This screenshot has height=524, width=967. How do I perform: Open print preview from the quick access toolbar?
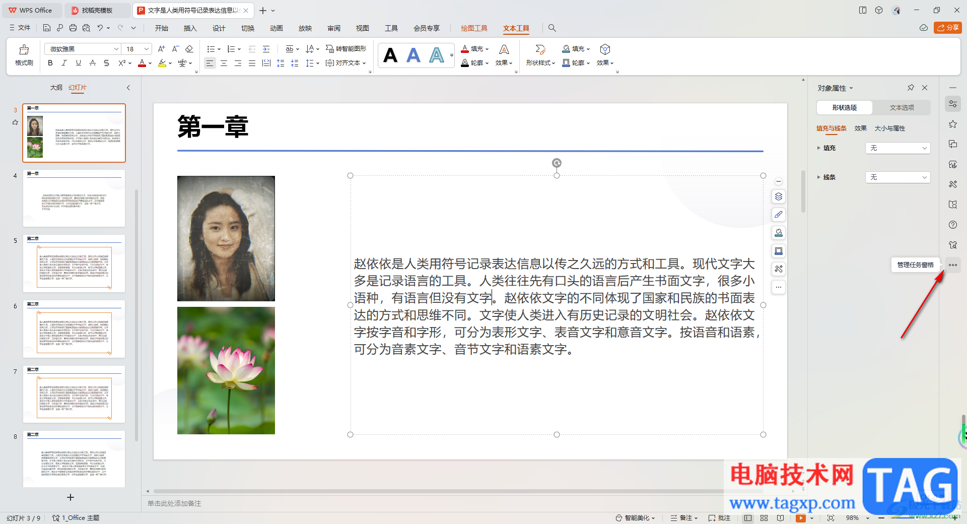click(86, 28)
